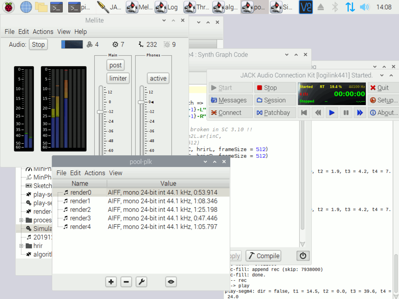The height and width of the screenshot is (299, 399).
Task: Toggle the post button in Main section
Action: tap(116, 65)
